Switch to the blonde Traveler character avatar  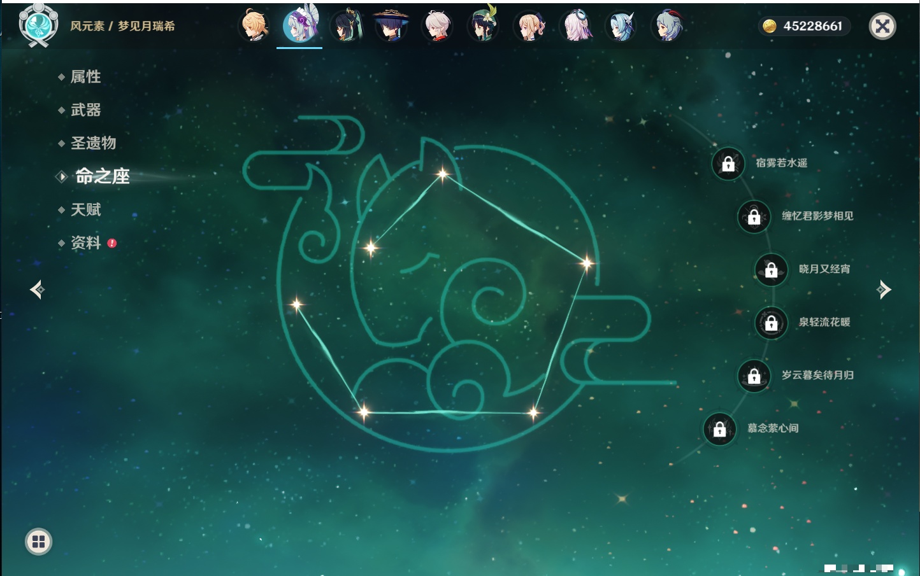(254, 26)
